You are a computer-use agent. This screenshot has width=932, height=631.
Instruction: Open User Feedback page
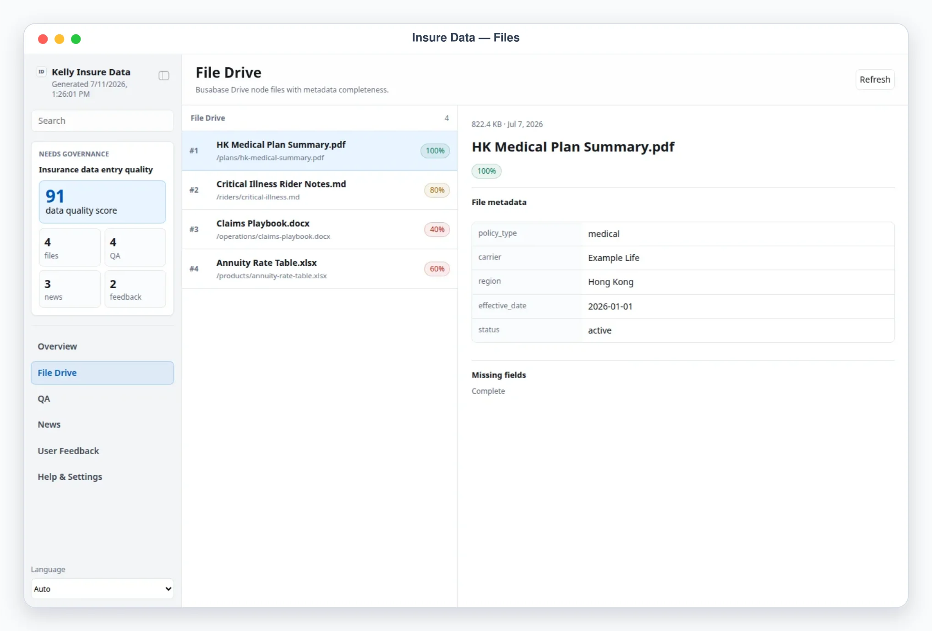coord(102,451)
